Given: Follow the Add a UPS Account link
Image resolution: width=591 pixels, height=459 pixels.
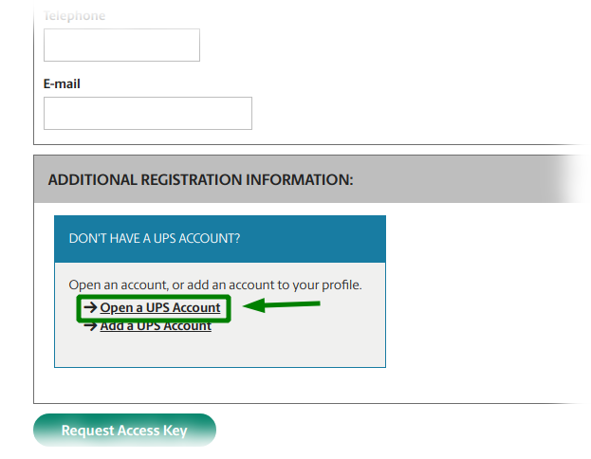Looking at the screenshot, I should [156, 326].
